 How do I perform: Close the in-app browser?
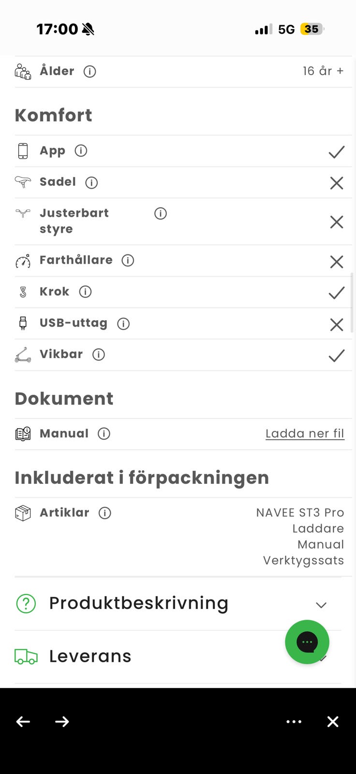point(333,722)
